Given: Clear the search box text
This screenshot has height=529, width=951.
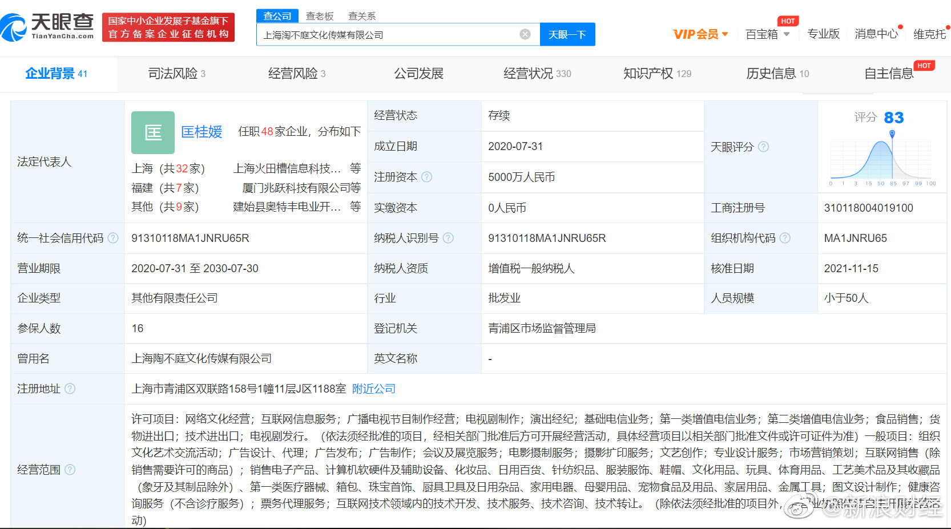Looking at the screenshot, I should pyautogui.click(x=525, y=34).
